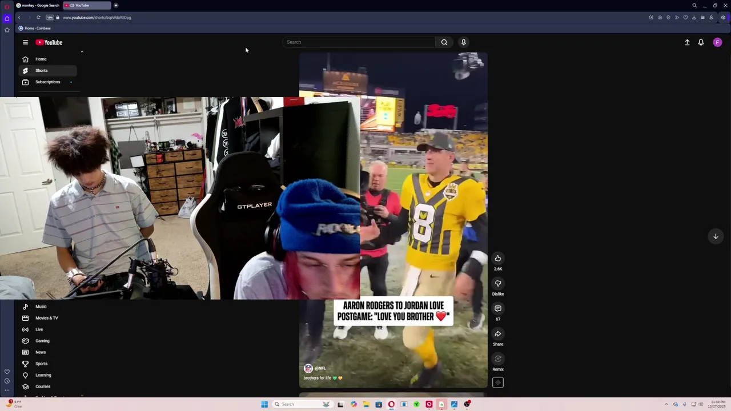Click the toolbar heart pinboards icon

pyautogui.click(x=685, y=17)
